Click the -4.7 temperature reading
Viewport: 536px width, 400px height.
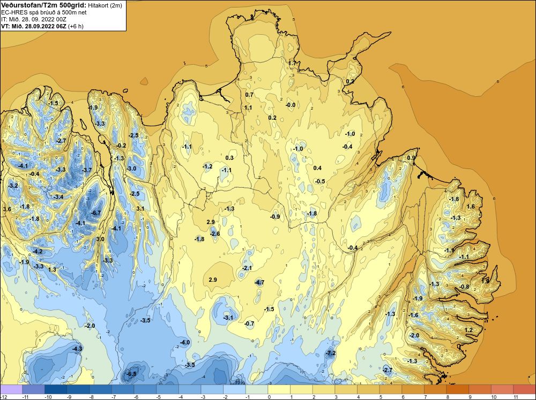coord(259,282)
